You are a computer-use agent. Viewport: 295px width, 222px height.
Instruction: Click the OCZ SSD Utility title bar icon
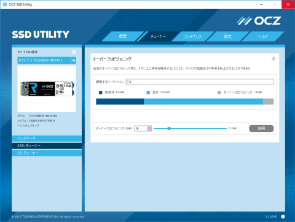tap(5, 4)
